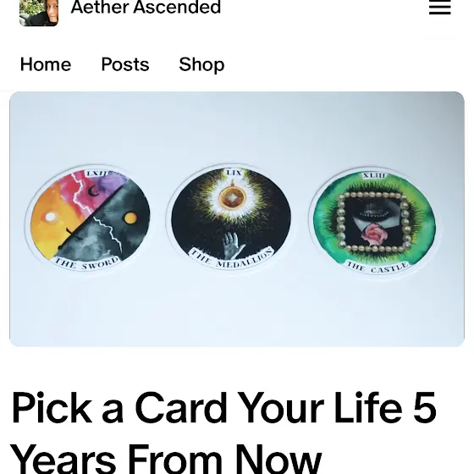
Task: Click the Aether Ascended site title
Action: pyautogui.click(x=146, y=8)
